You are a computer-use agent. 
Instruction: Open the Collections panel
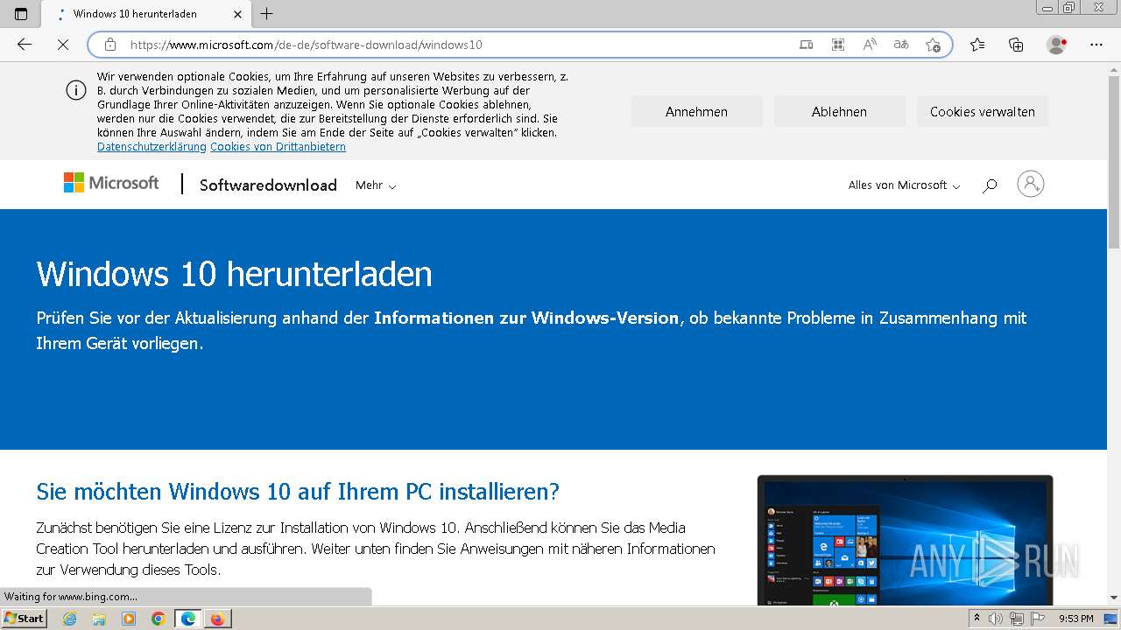[1016, 45]
